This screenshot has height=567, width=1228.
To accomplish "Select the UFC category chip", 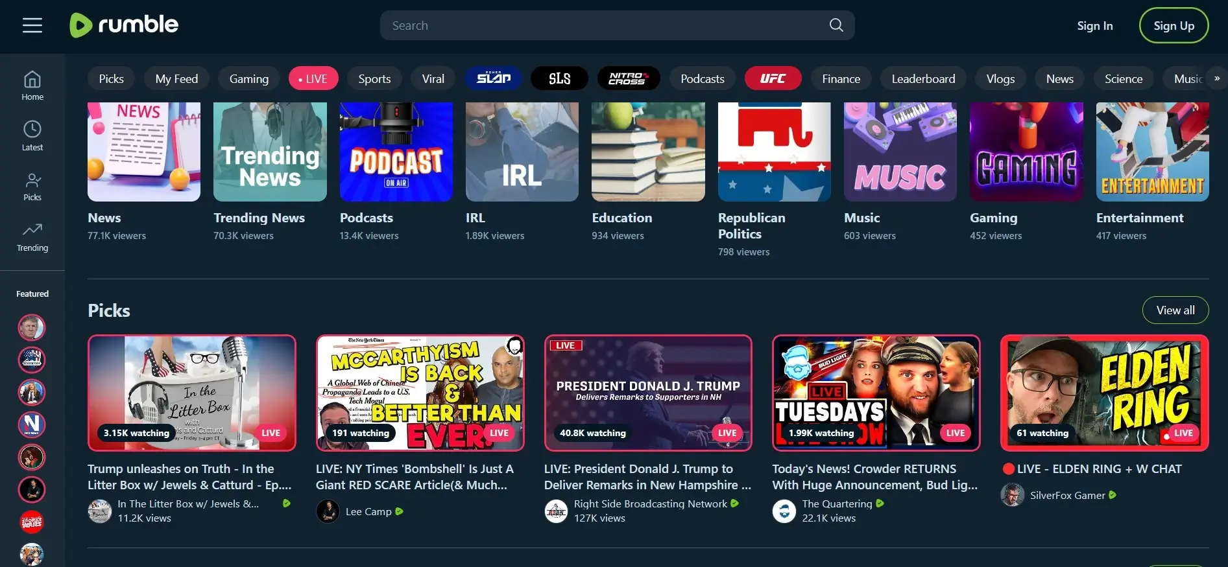I will (773, 78).
